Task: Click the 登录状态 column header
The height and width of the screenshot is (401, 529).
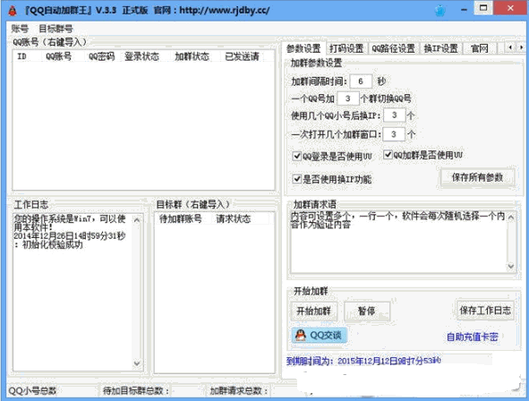Action: (141, 56)
